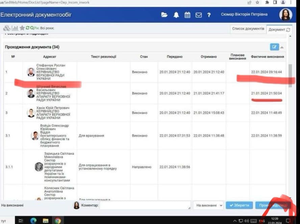Select the Документ tab

279,29
